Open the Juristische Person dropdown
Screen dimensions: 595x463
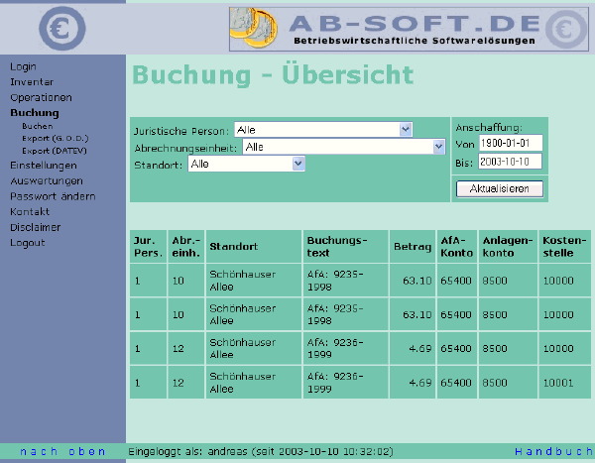(323, 130)
